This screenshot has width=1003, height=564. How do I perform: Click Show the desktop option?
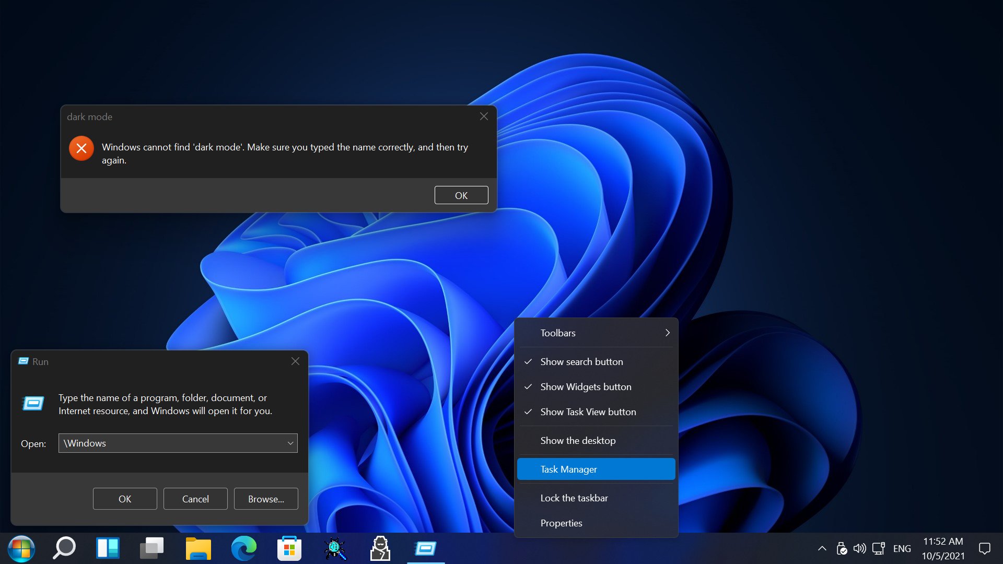[x=577, y=440]
